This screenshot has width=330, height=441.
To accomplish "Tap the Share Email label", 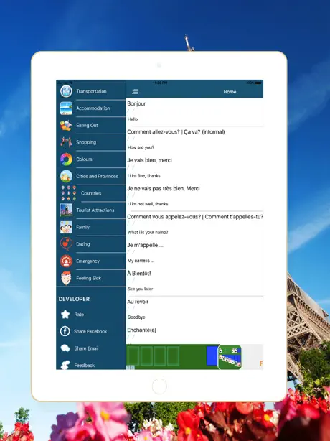I will coord(86,348).
